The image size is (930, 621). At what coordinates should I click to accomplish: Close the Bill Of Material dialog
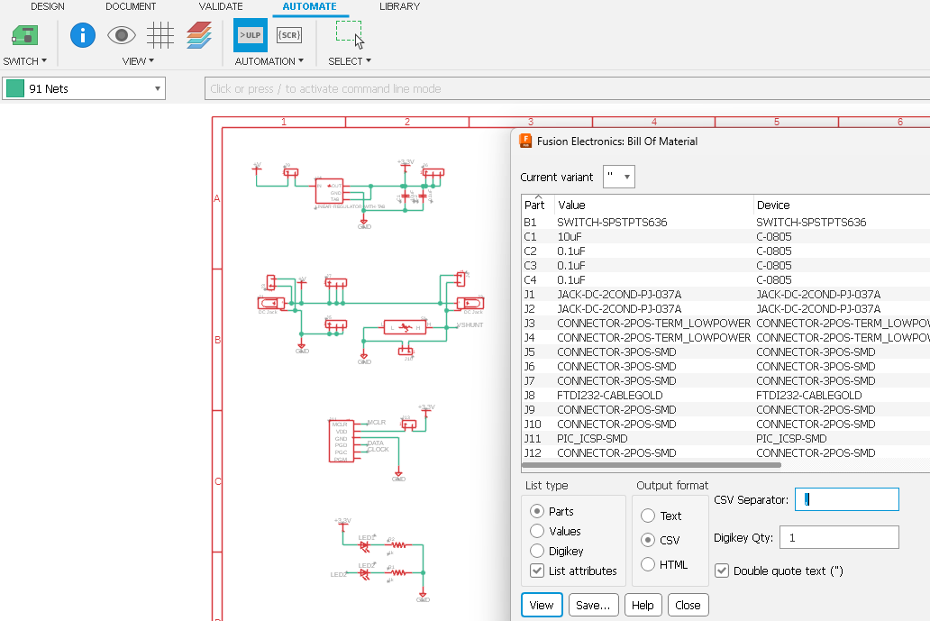point(688,605)
